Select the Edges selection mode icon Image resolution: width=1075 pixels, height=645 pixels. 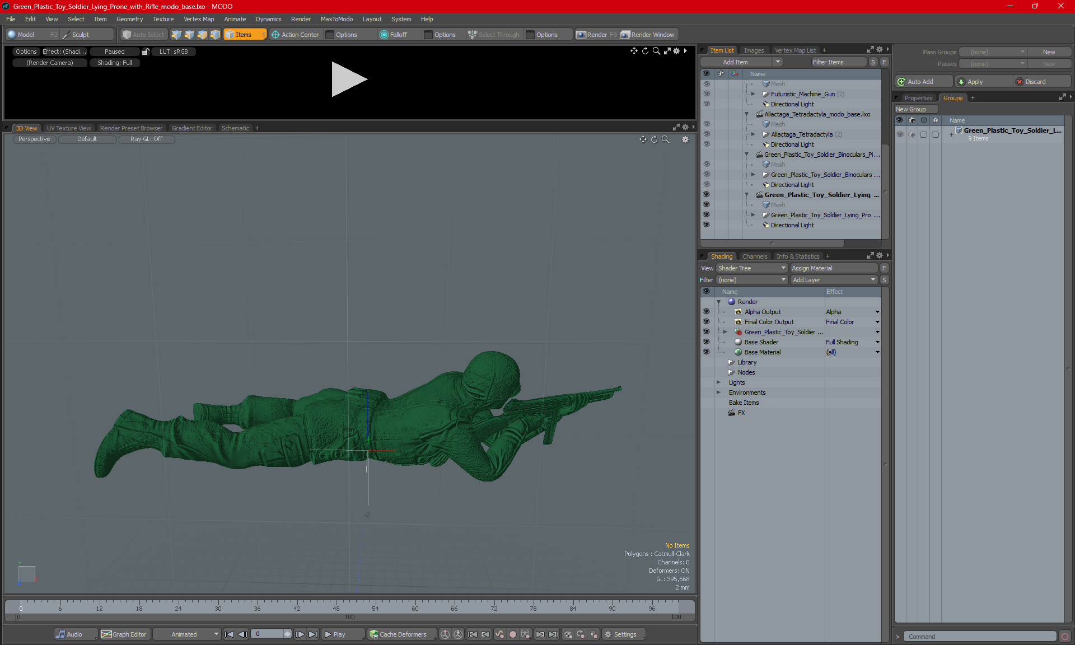(189, 35)
